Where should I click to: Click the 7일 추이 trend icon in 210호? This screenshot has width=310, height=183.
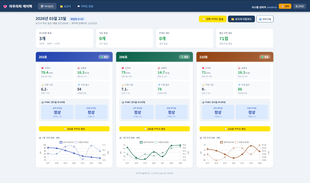pos(201,138)
